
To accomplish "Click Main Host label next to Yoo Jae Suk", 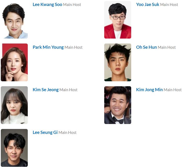I will point(169,5).
